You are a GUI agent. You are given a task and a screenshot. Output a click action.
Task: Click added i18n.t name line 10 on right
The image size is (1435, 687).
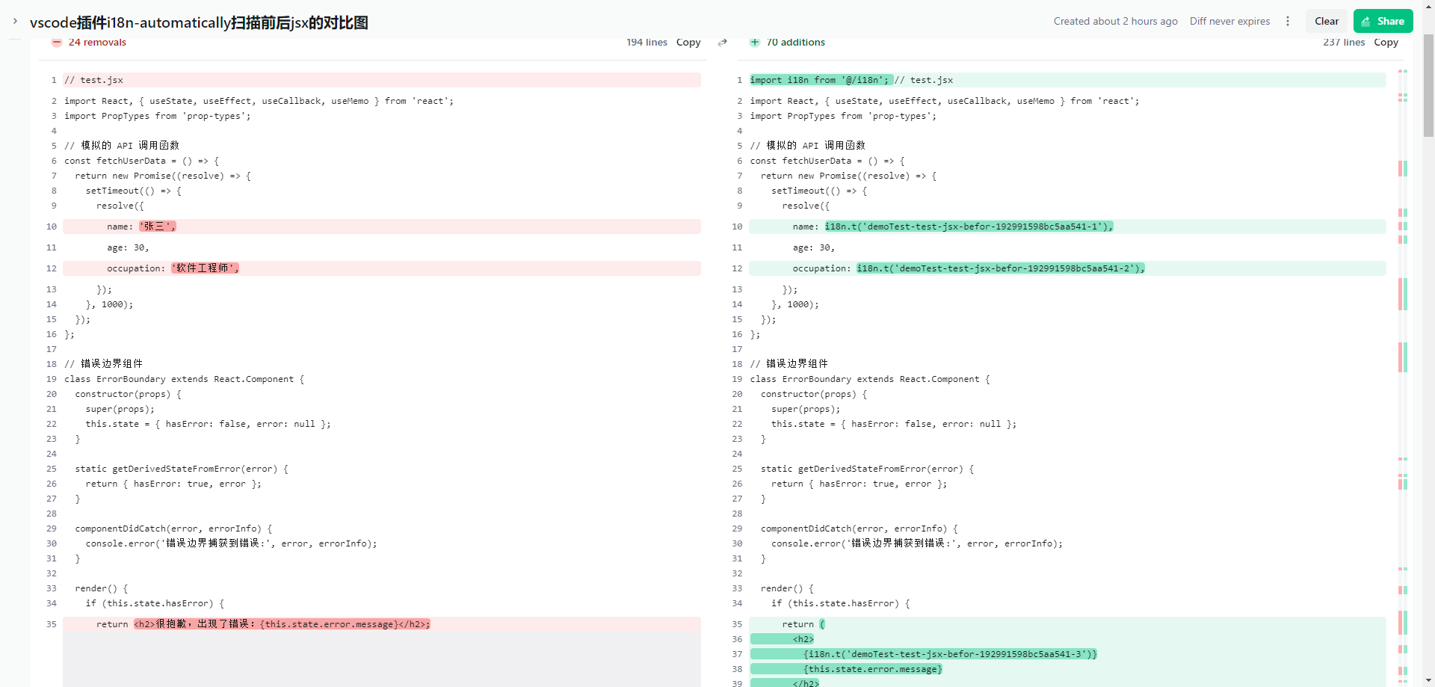coord(1067,227)
